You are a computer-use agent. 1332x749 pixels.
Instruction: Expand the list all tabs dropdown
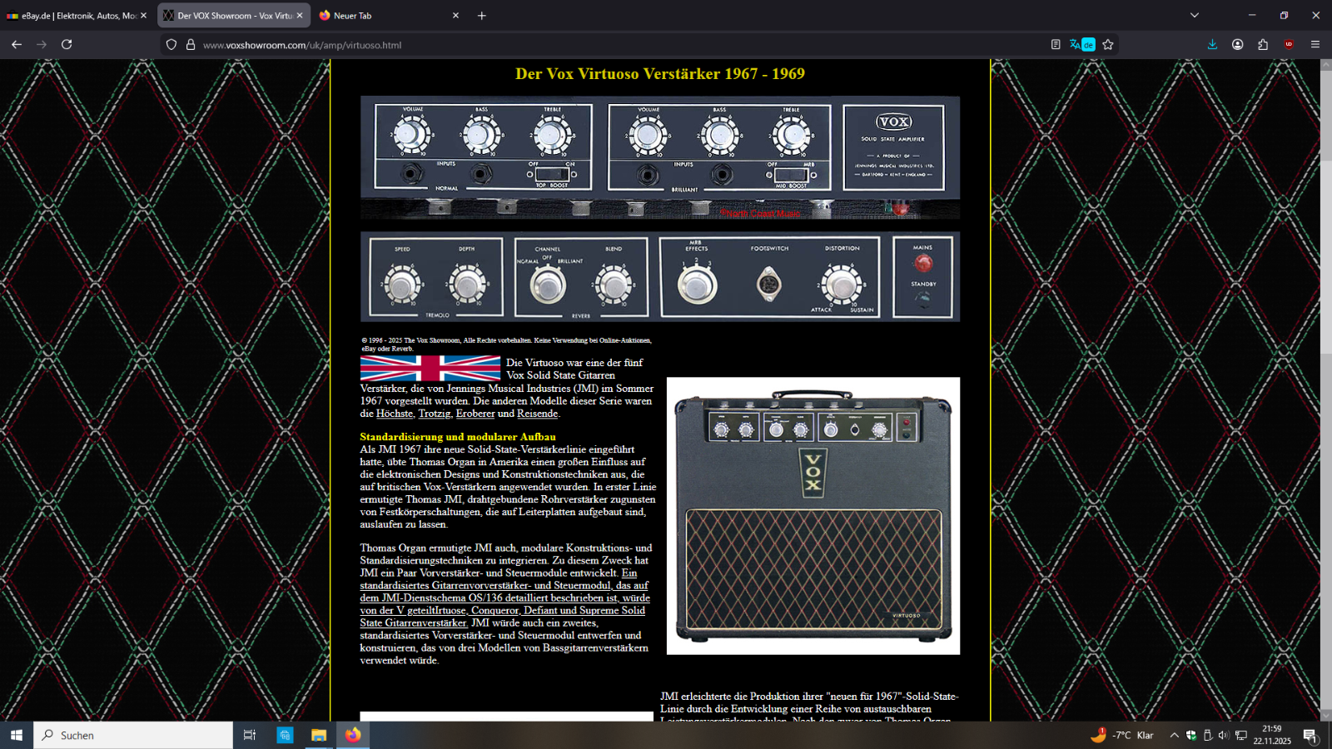click(x=1195, y=16)
